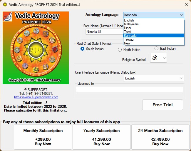This screenshot has width=191, height=151.
Task: Buy the Monthly Subscription for ₹299.00
Action: (43, 137)
